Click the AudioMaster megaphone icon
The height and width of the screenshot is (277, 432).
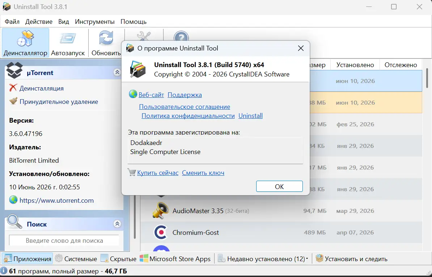tap(161, 211)
